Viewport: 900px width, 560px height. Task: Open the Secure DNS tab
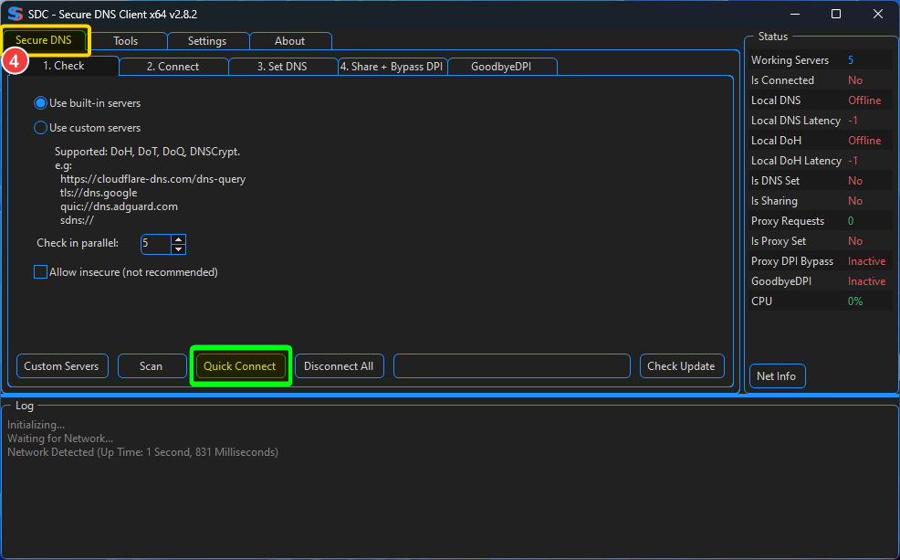pos(44,40)
